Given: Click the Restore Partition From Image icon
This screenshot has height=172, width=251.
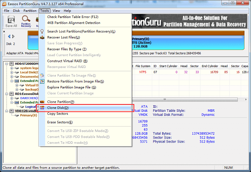Looking at the screenshot, I should coord(42,81).
